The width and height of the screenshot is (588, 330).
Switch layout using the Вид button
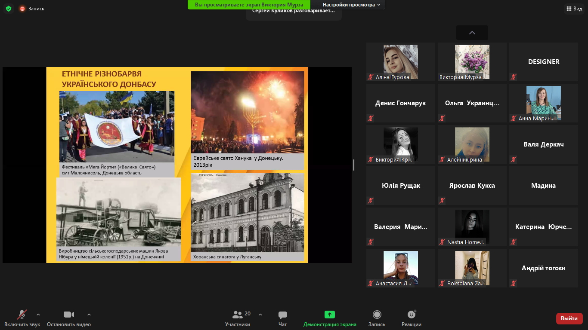pyautogui.click(x=574, y=9)
